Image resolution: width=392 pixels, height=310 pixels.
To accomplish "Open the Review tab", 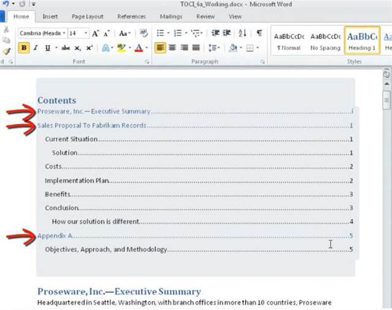I will point(206,17).
